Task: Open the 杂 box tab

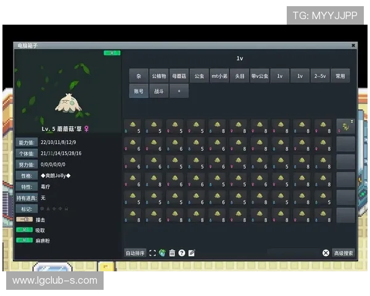Action: tap(139, 76)
